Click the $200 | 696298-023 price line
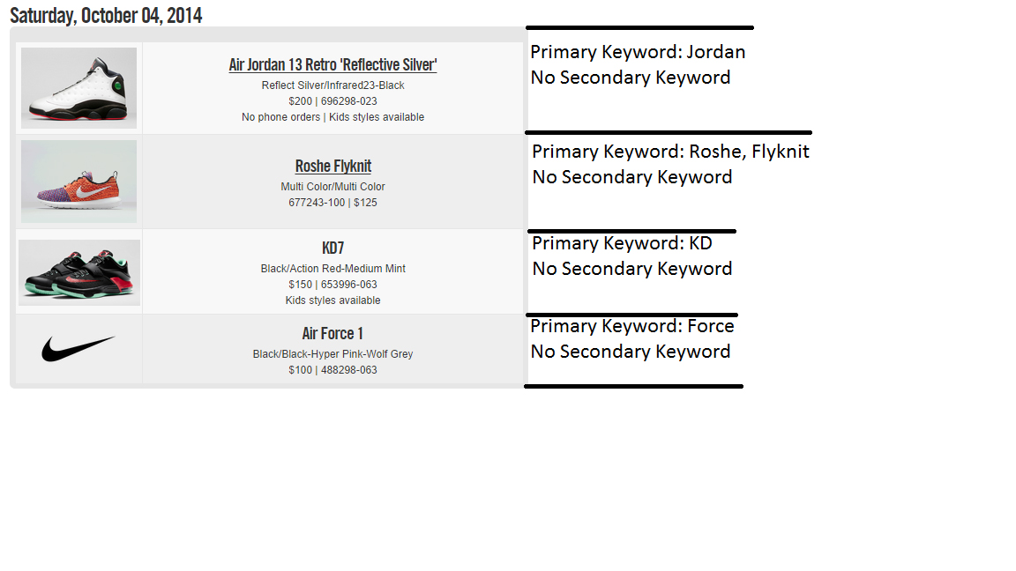Image resolution: width=1016 pixels, height=571 pixels. click(332, 101)
